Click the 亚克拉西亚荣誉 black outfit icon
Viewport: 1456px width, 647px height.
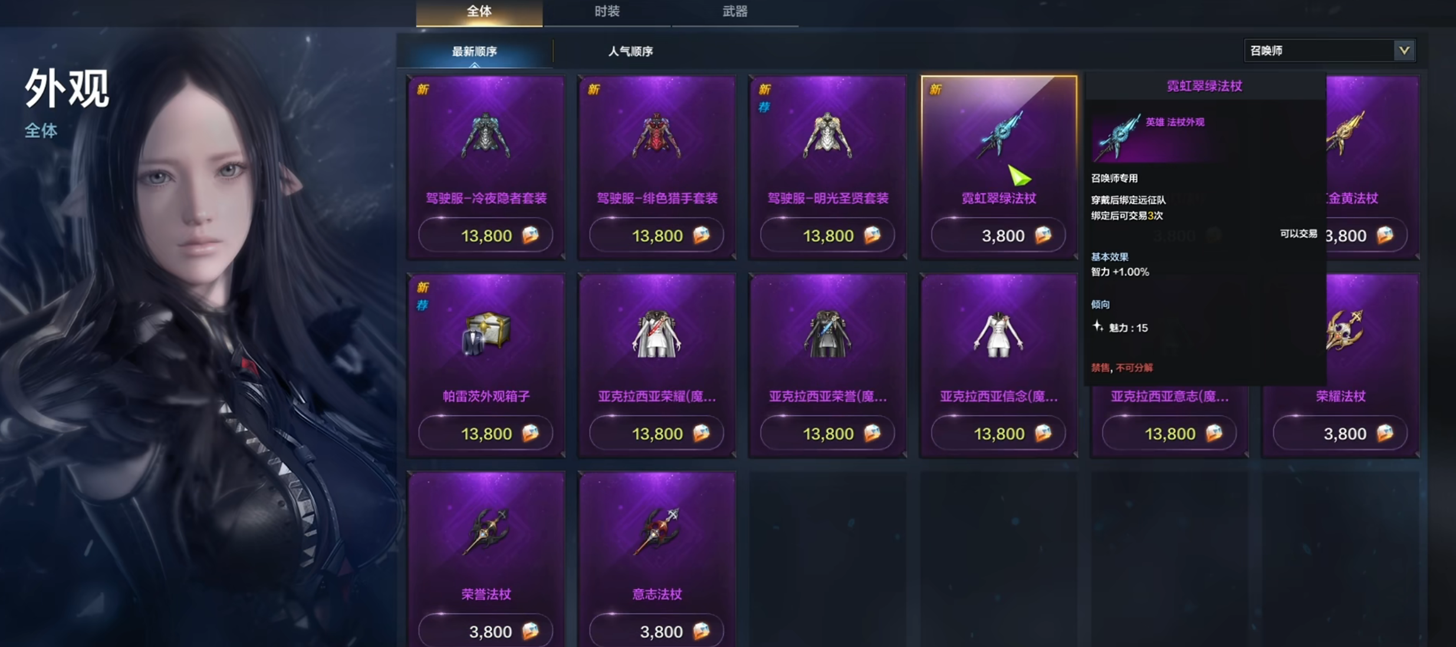(x=827, y=334)
